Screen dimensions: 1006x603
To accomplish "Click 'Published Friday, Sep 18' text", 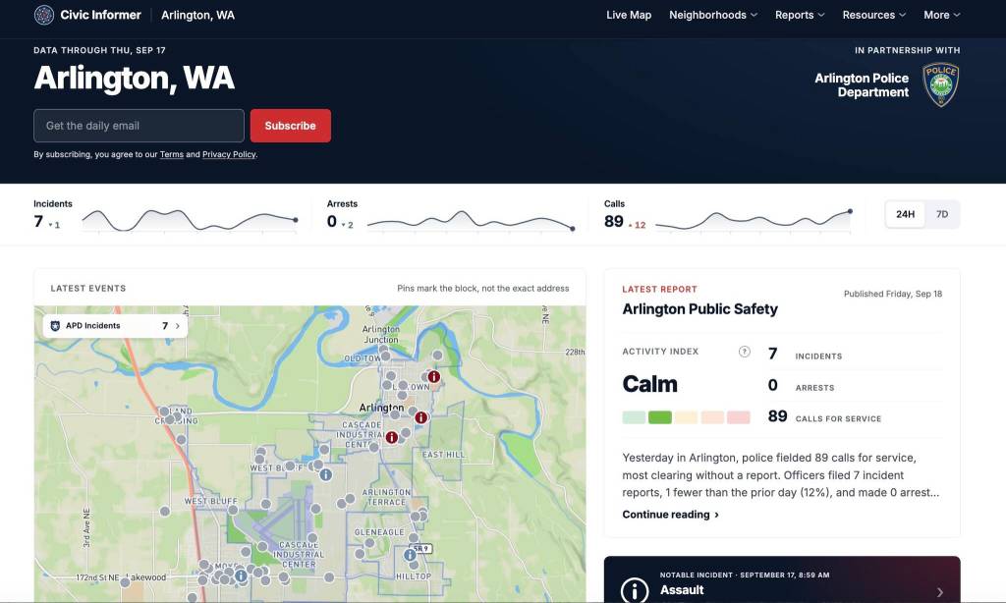I will tap(892, 294).
